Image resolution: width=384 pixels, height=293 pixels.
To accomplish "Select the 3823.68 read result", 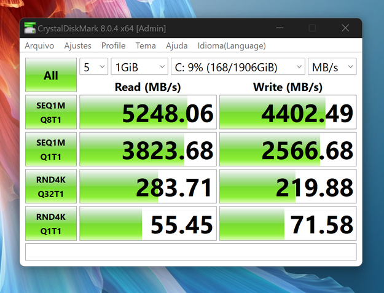I will (148, 149).
